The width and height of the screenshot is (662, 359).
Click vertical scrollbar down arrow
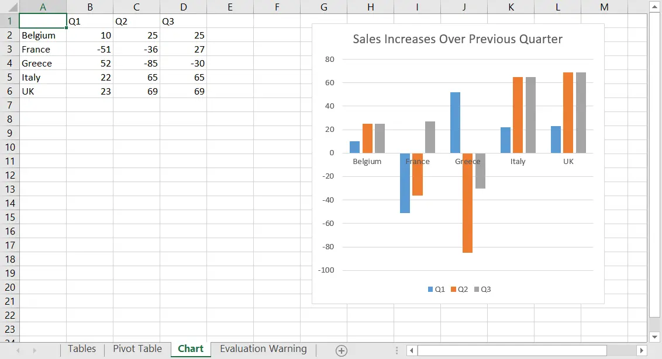(654, 337)
